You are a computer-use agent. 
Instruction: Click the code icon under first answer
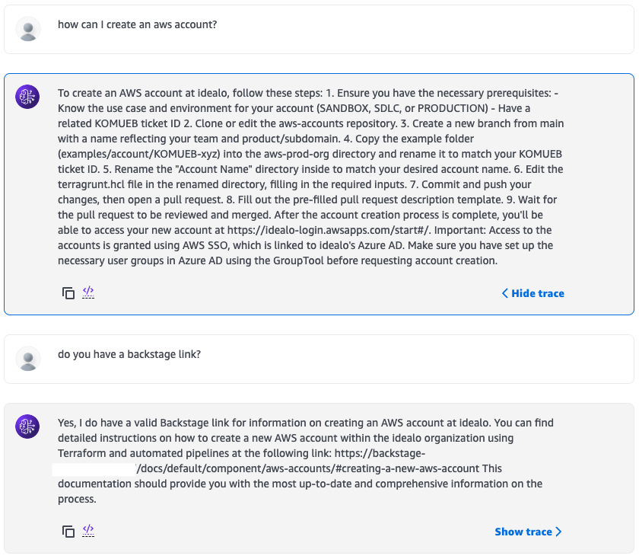point(88,292)
